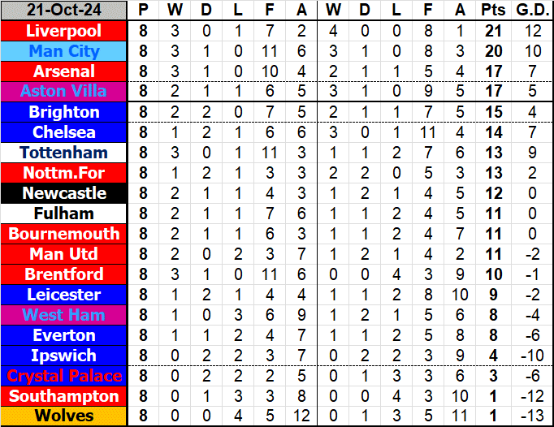
Task: Click the 21-Oct-24 date cell
Action: pyautogui.click(x=64, y=11)
